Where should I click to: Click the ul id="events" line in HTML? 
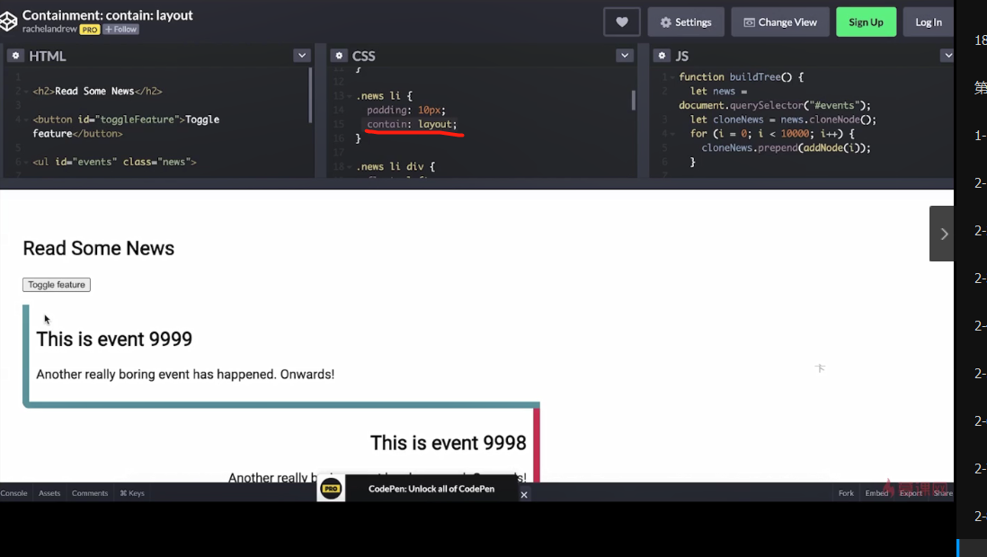[114, 162]
